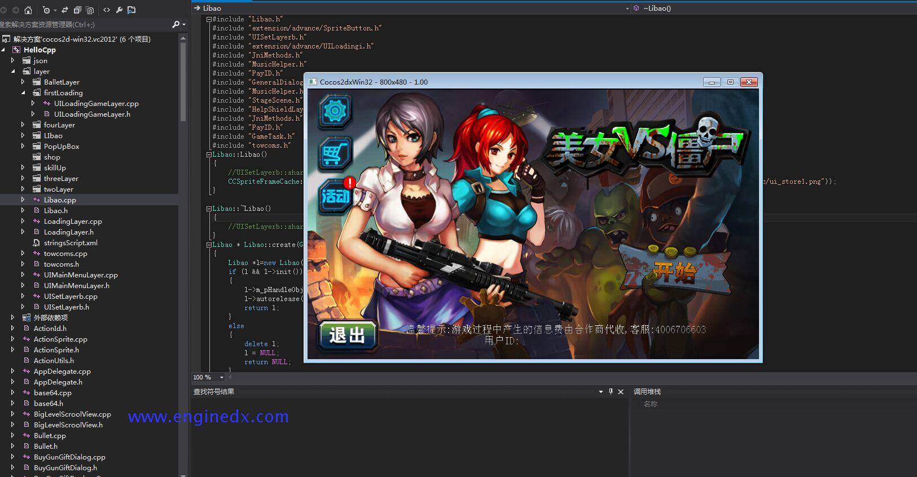Click the 名称 column header
Screen dimensions: 917x477
651,404
